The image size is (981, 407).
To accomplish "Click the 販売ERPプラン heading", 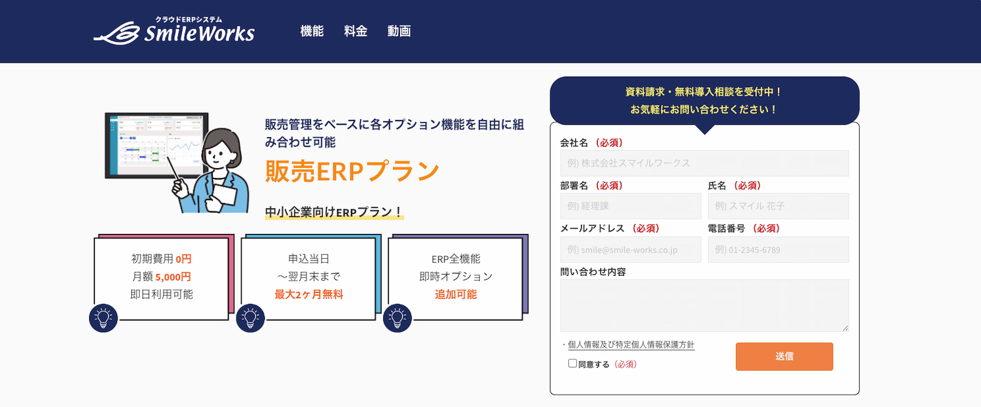I will [x=352, y=171].
